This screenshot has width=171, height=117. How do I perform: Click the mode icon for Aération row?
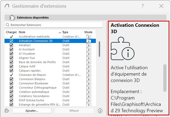pyautogui.click(x=88, y=45)
